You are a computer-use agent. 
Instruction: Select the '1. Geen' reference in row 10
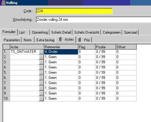pos(61,99)
